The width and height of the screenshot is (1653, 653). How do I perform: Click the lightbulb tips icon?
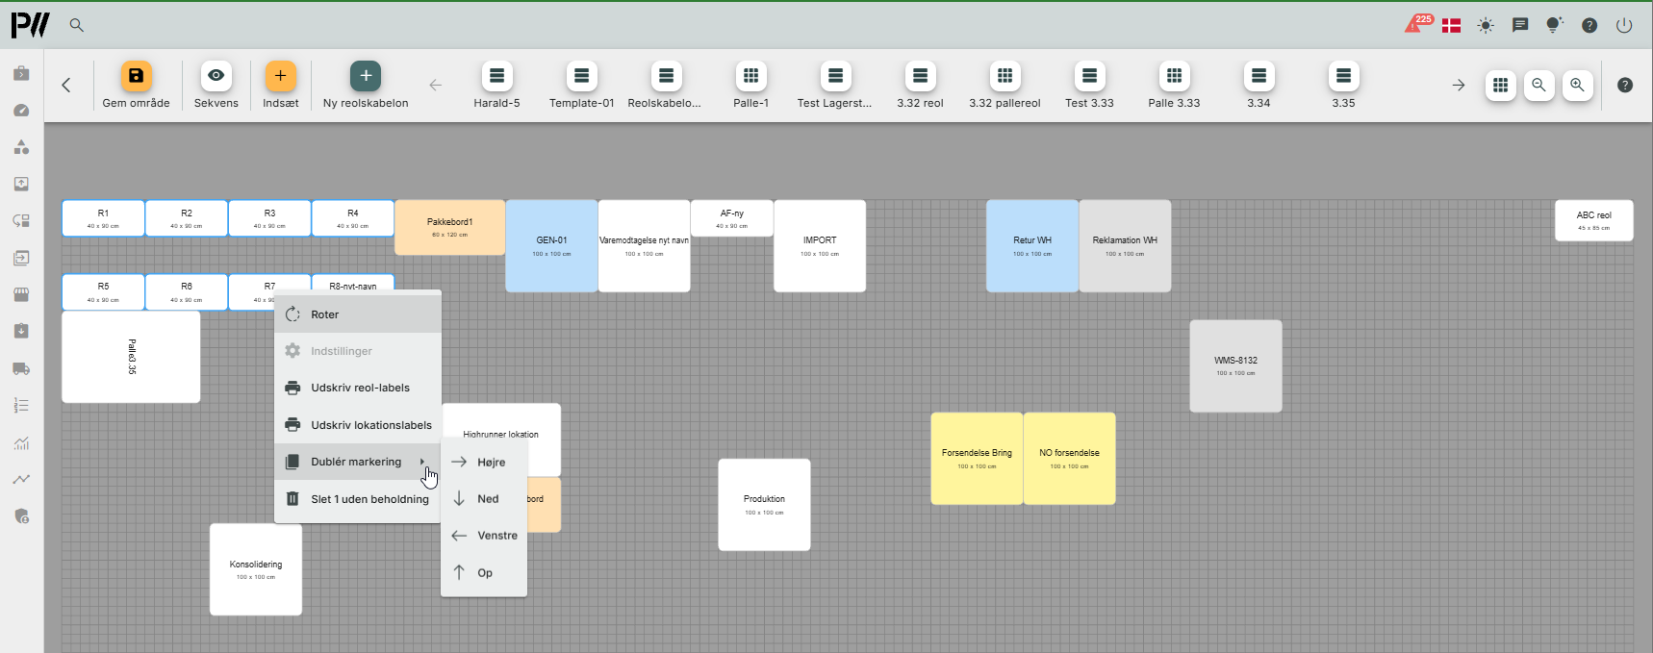[x=1555, y=25]
